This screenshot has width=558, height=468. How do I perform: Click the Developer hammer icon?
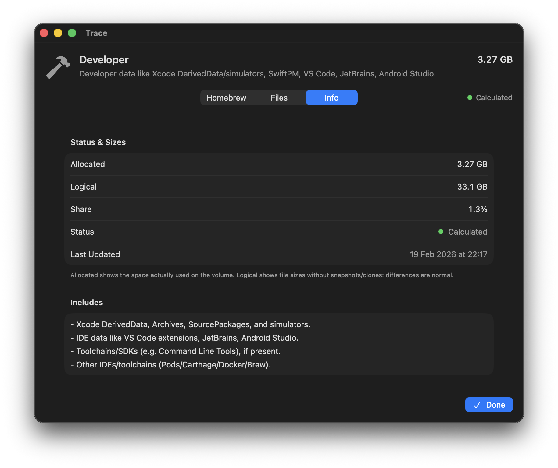58,67
